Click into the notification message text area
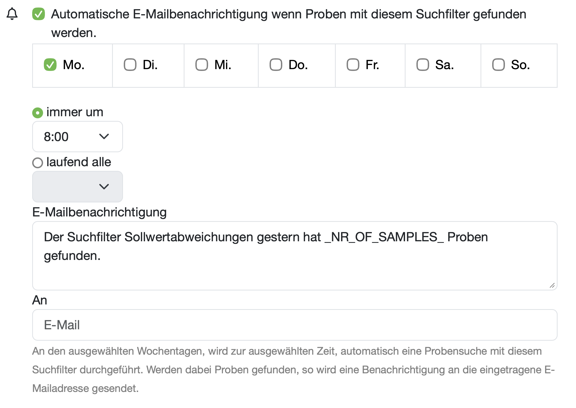 pyautogui.click(x=294, y=255)
